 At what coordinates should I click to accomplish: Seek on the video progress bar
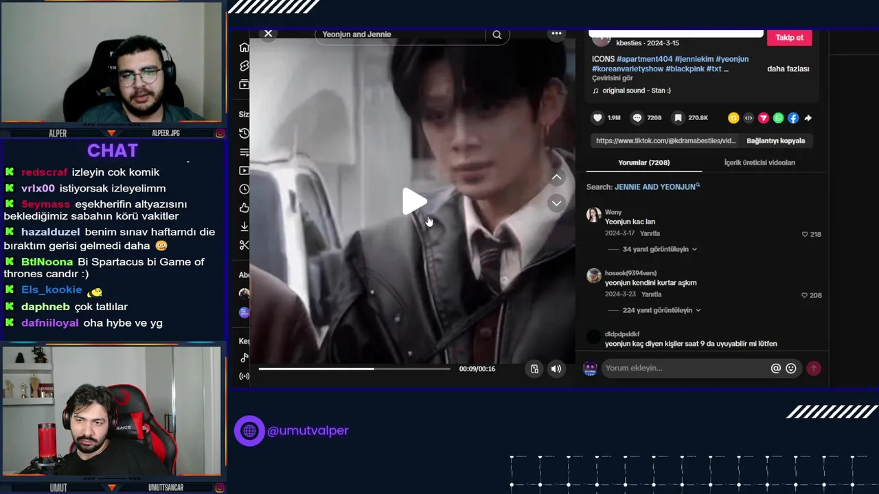354,368
